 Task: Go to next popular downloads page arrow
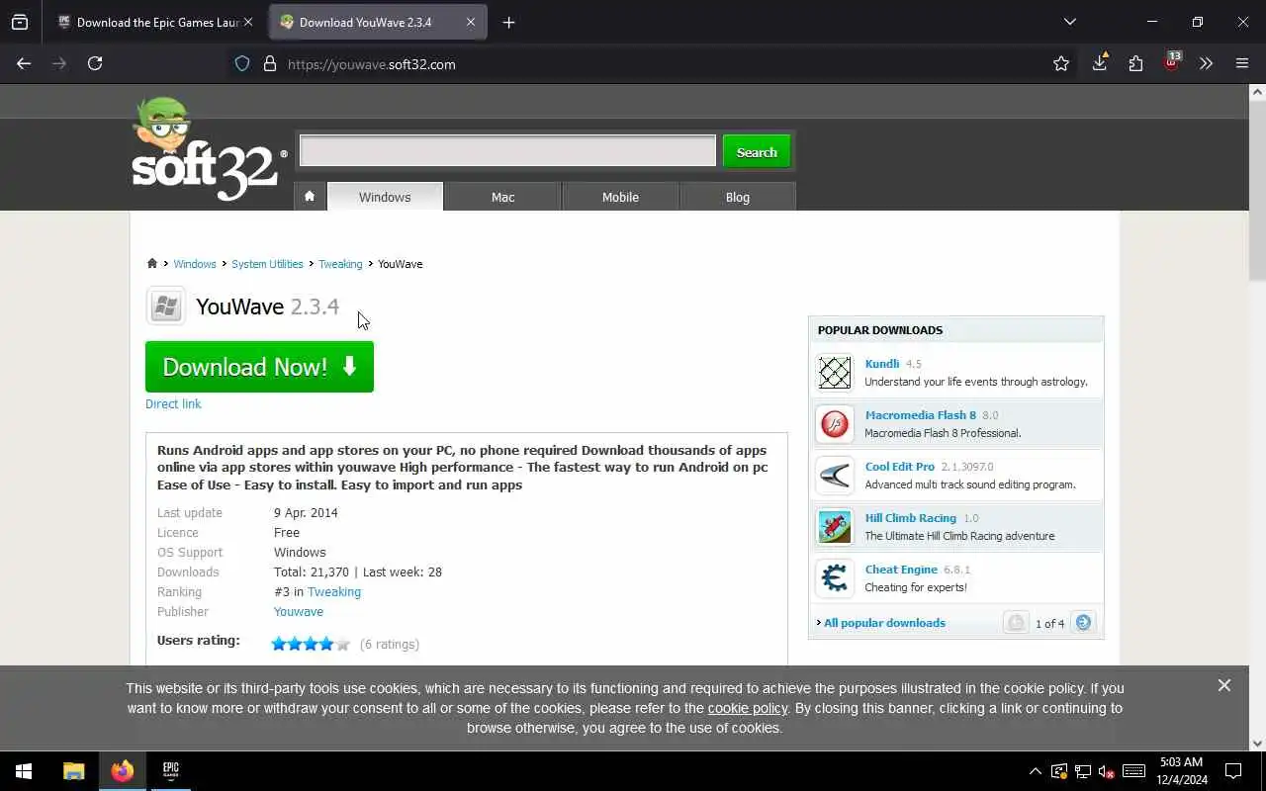[x=1083, y=623]
